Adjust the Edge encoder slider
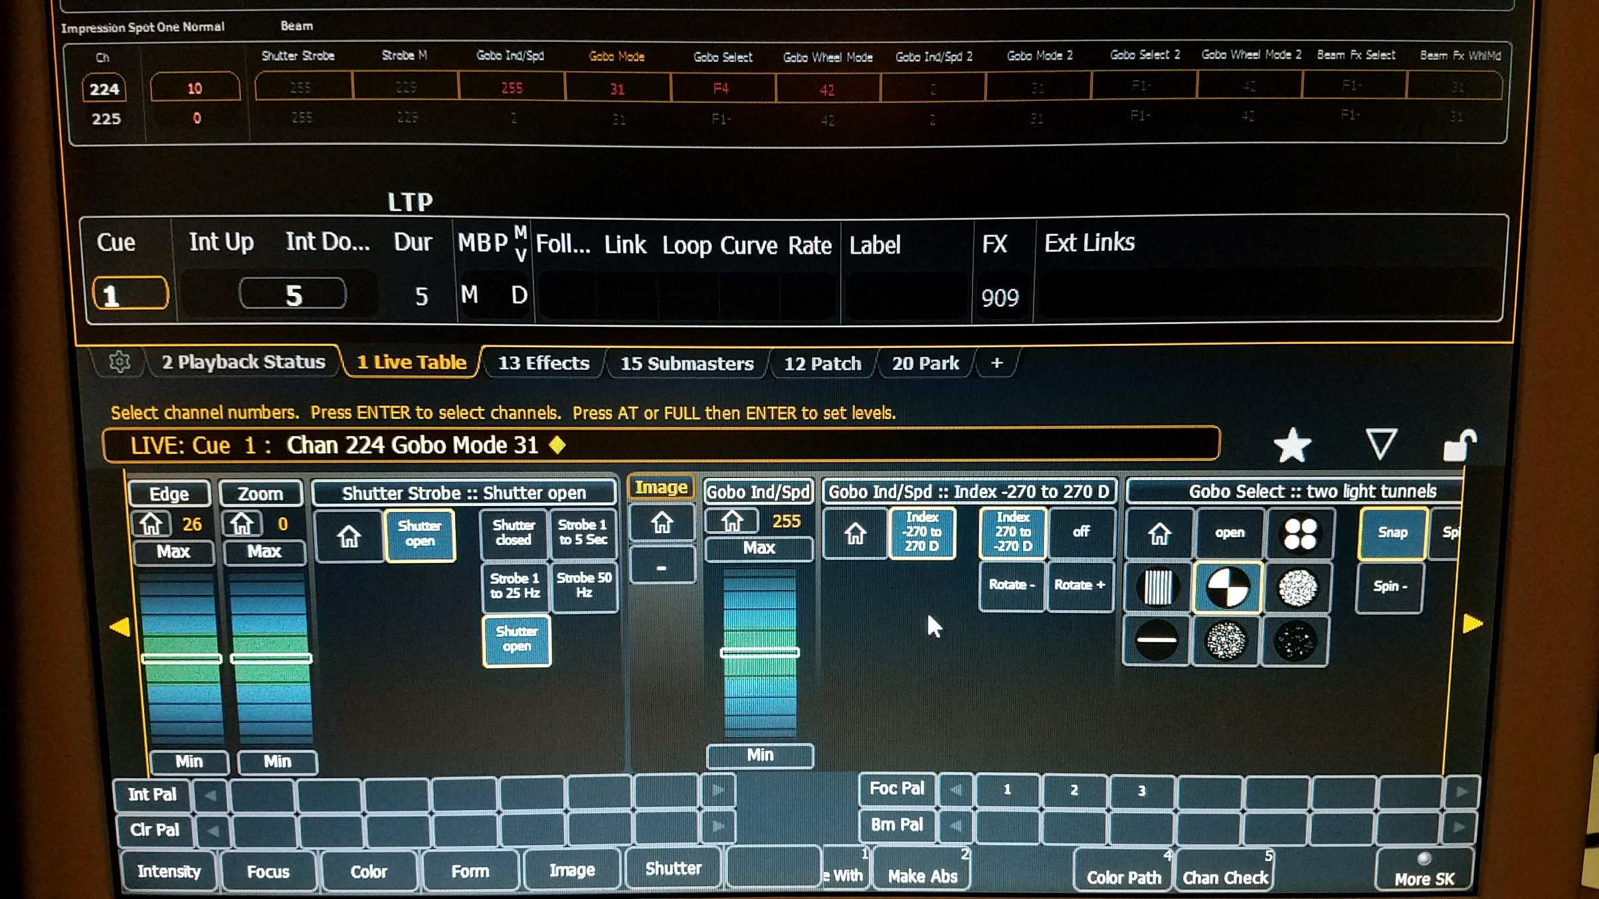Image resolution: width=1599 pixels, height=899 pixels. point(181,659)
